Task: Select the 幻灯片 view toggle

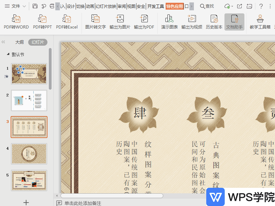Action: tap(38, 42)
